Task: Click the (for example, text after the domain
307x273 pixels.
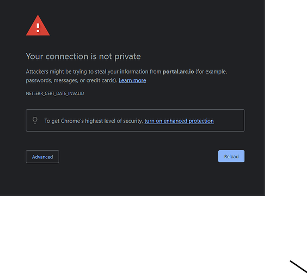Action: (x=211, y=72)
